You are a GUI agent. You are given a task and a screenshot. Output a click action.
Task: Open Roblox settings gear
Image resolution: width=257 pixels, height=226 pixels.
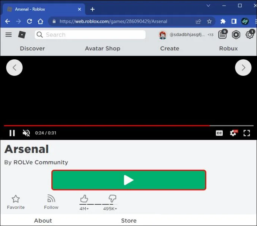click(250, 34)
